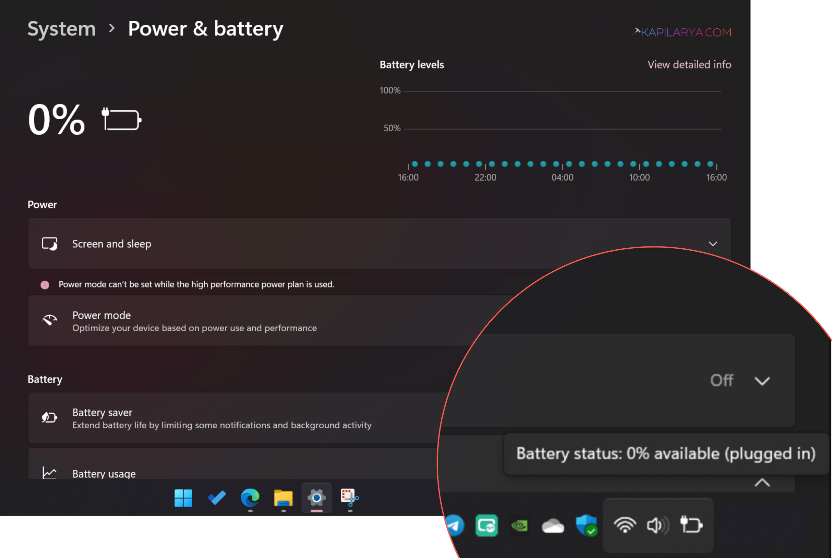Viewport: 832px width, 558px height.
Task: Click the power mode warning info icon
Action: point(45,285)
